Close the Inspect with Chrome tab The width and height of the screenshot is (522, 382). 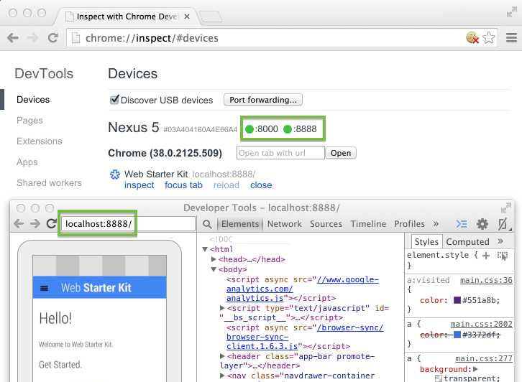tap(187, 17)
